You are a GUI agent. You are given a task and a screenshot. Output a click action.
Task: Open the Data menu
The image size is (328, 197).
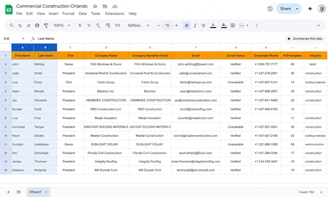coord(82,13)
